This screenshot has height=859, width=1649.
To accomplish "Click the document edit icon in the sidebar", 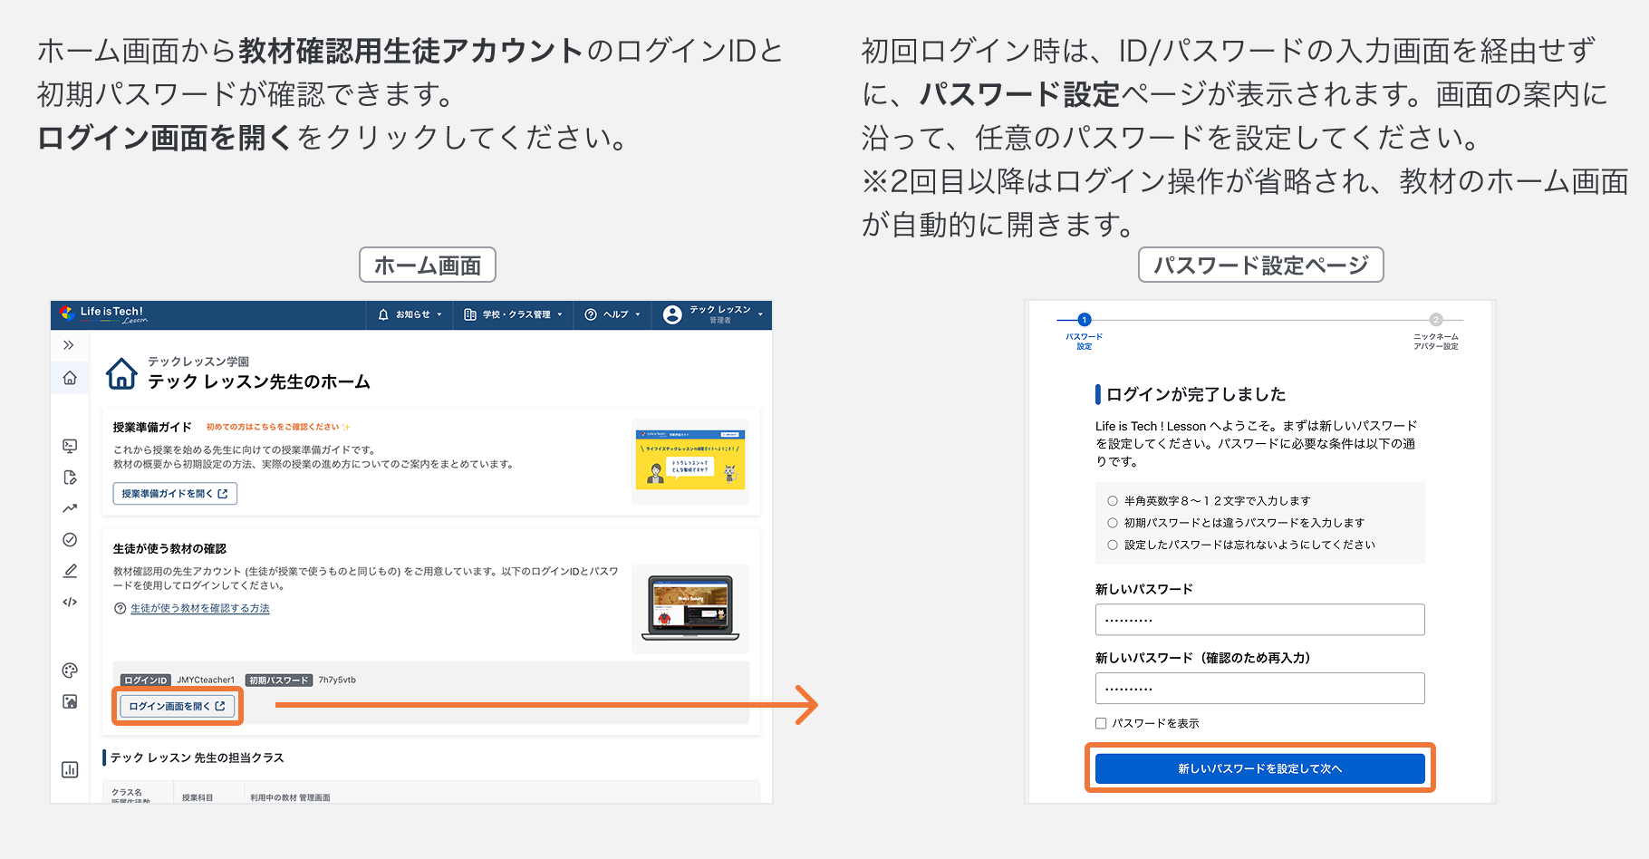I will pos(70,477).
